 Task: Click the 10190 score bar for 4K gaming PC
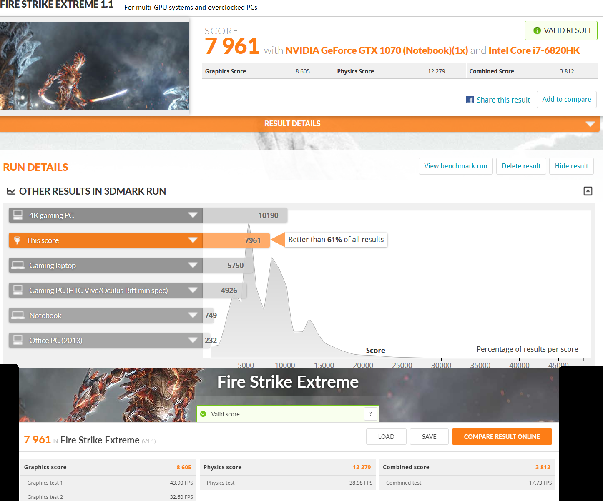click(x=245, y=215)
